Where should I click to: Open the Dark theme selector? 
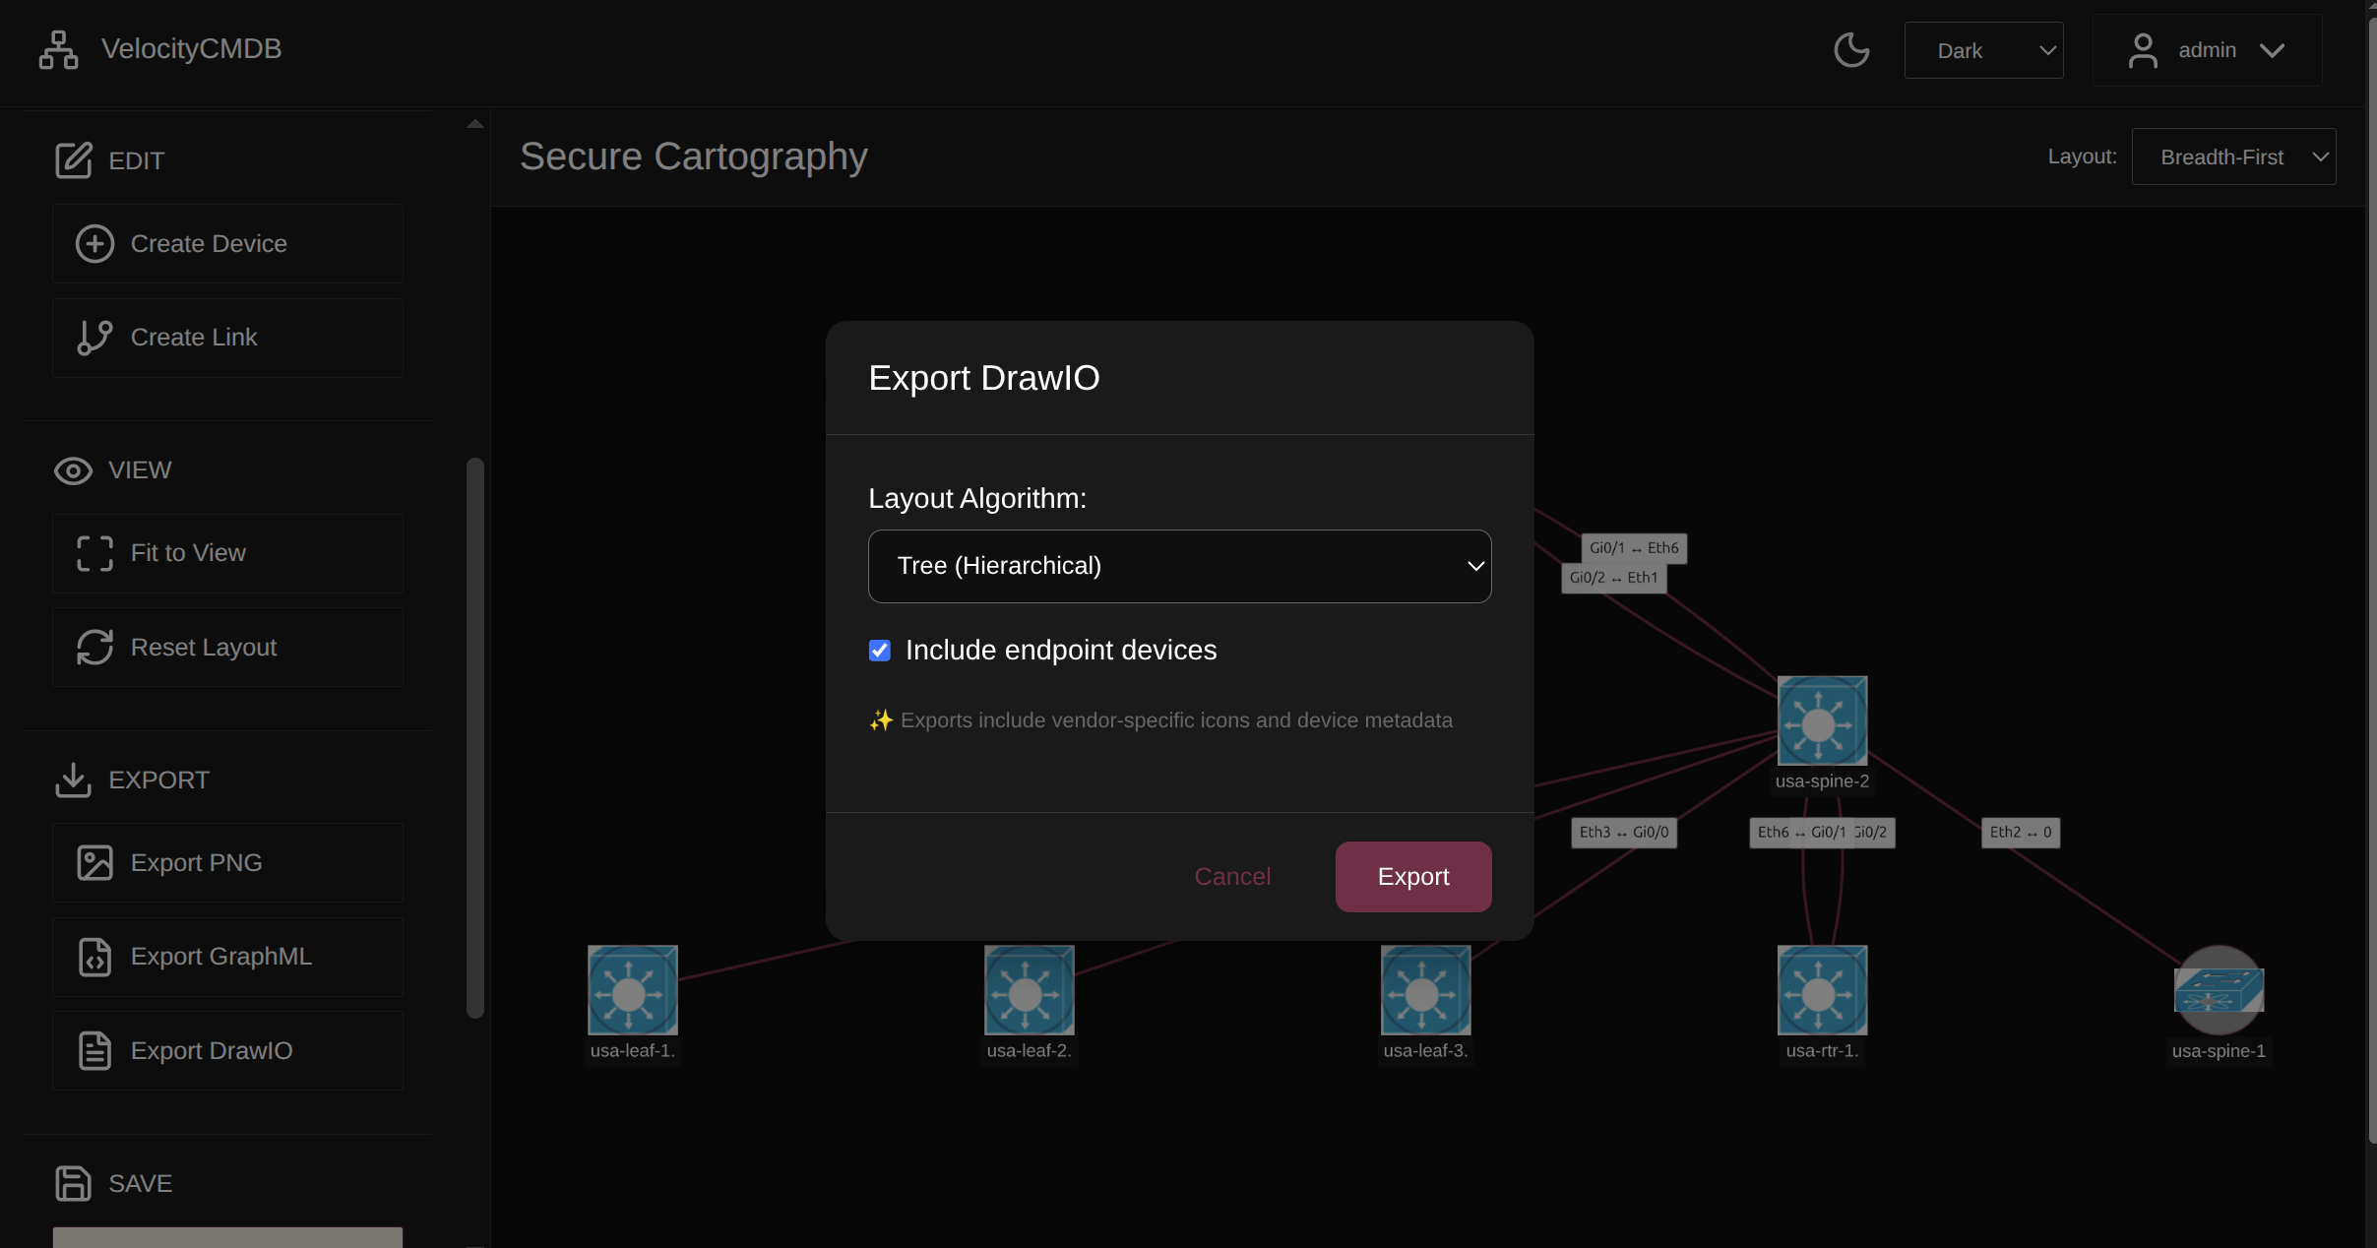click(x=1982, y=50)
